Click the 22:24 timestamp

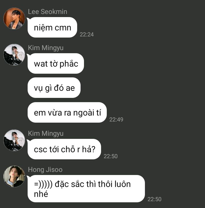pos(87,34)
